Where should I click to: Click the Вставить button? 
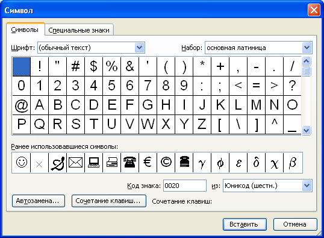click(x=245, y=224)
